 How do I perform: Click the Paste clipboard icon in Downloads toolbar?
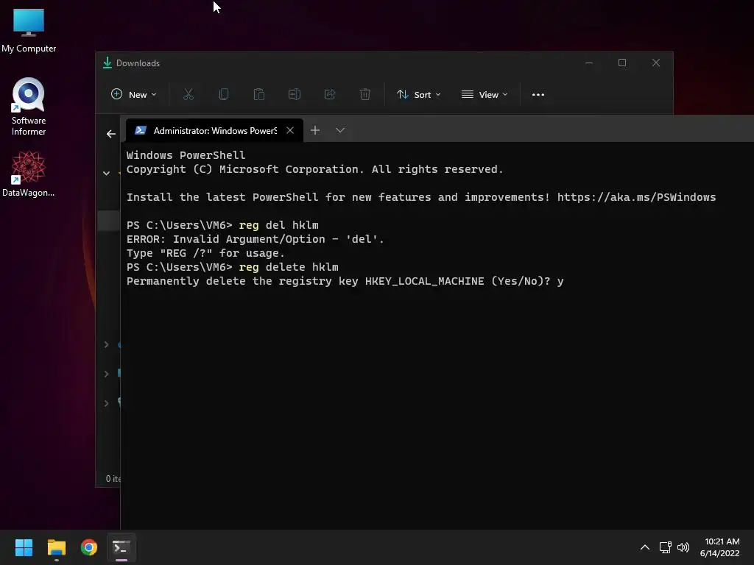click(258, 94)
